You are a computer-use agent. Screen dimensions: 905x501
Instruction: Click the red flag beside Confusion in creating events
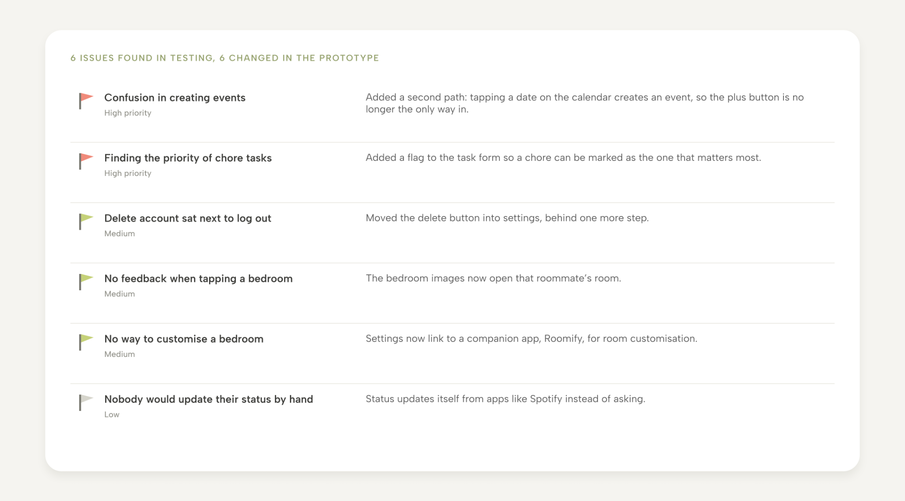pos(86,101)
